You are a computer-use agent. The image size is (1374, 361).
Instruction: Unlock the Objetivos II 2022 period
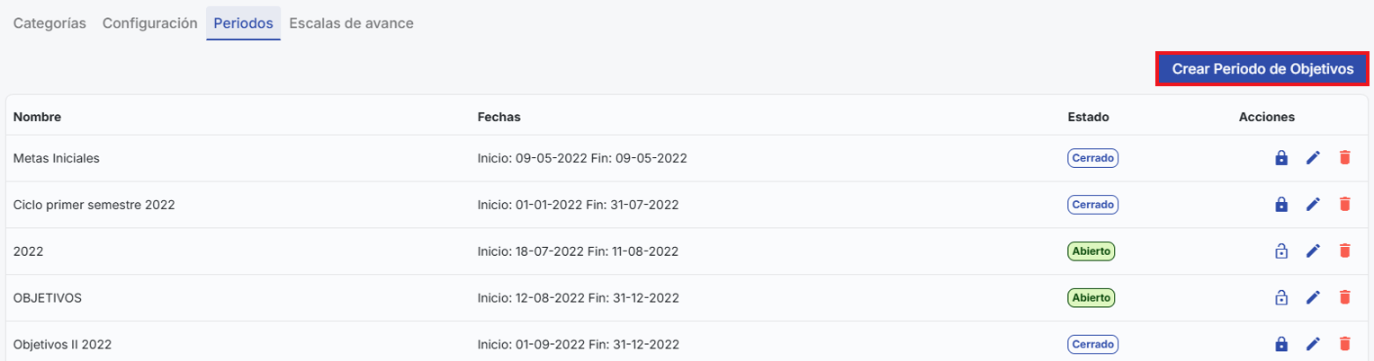pyautogui.click(x=1281, y=344)
